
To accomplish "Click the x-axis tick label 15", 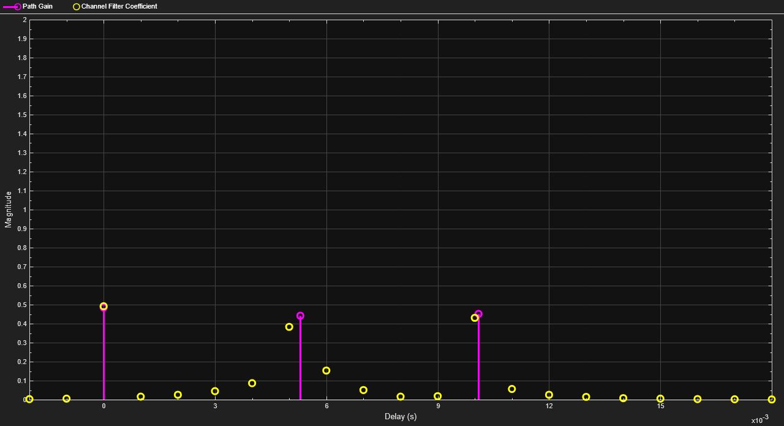I will coord(660,406).
